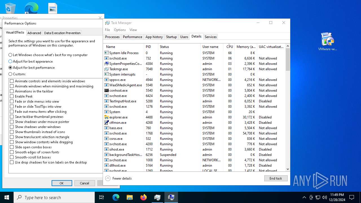Sort processes by Status column header
Viewport: 361px width, 203px height.
179,47
